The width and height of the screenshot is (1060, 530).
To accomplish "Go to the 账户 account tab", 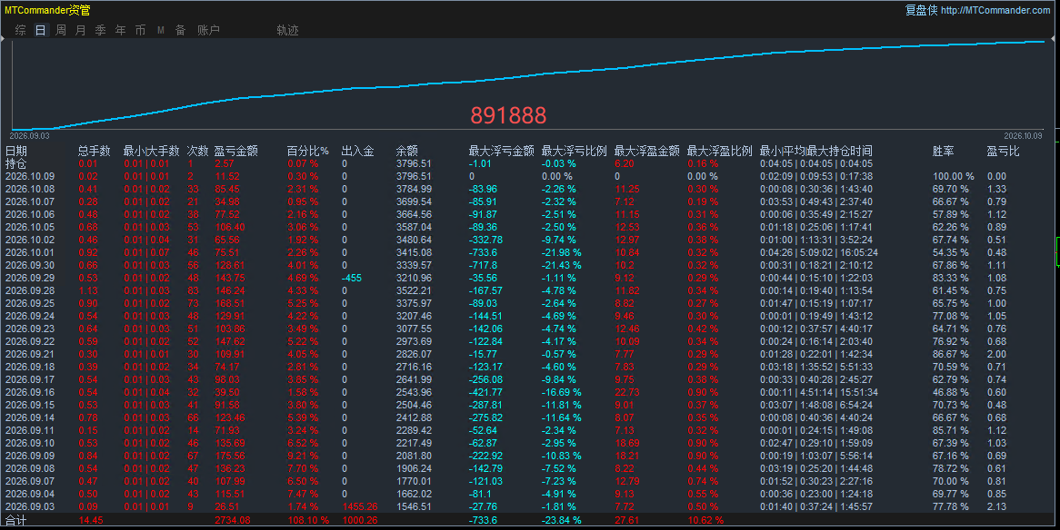I will point(208,30).
